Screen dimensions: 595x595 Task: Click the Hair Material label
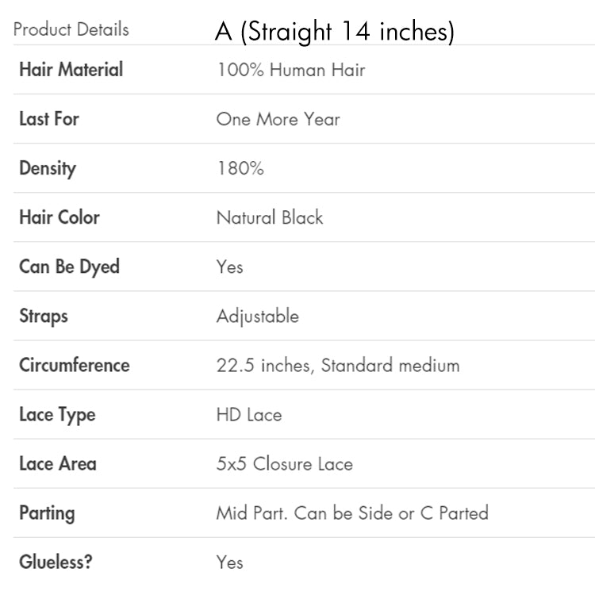click(71, 70)
